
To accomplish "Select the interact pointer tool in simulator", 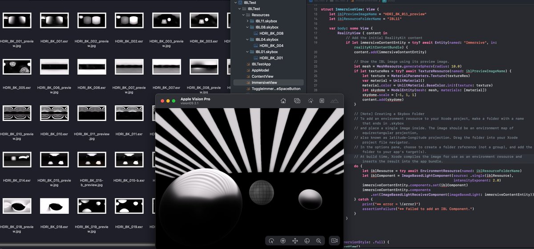I will 271,241.
